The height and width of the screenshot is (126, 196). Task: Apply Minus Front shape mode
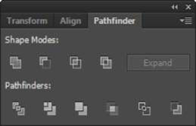click(45, 62)
